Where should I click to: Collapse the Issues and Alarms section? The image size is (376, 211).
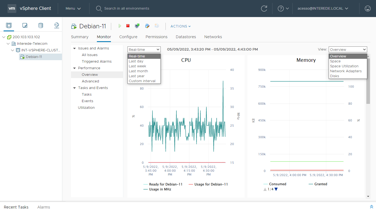(74, 48)
